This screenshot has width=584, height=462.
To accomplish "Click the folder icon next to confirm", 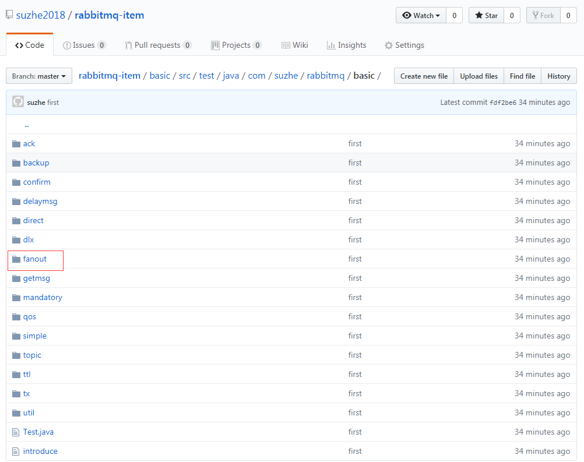I will pos(16,182).
